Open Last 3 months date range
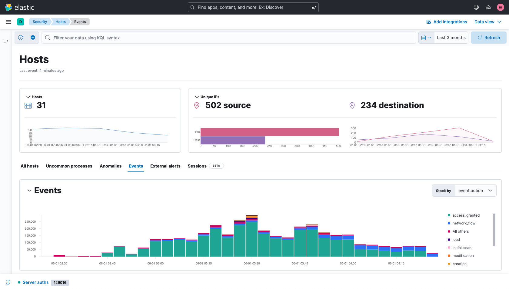 451,38
